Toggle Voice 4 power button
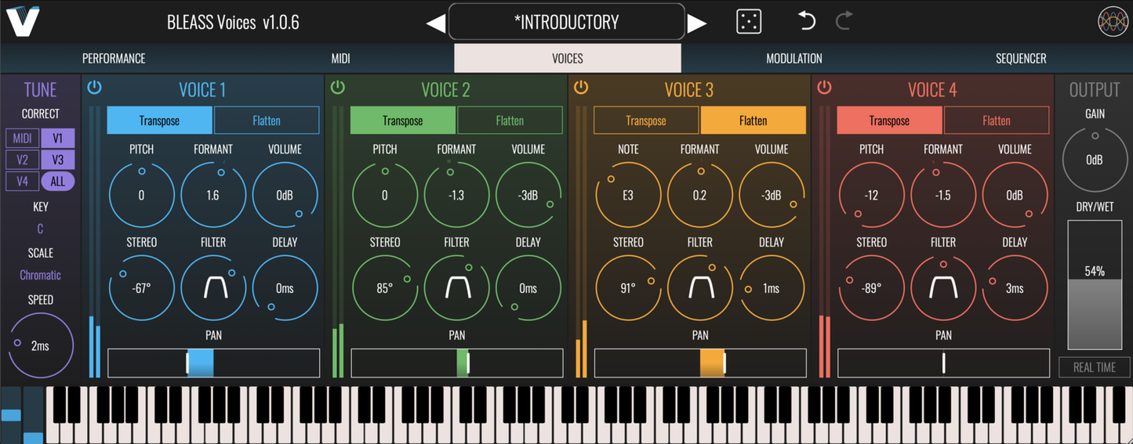This screenshot has width=1133, height=444. (x=824, y=87)
